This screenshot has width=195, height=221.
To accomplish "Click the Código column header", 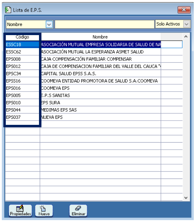I will (22, 37).
